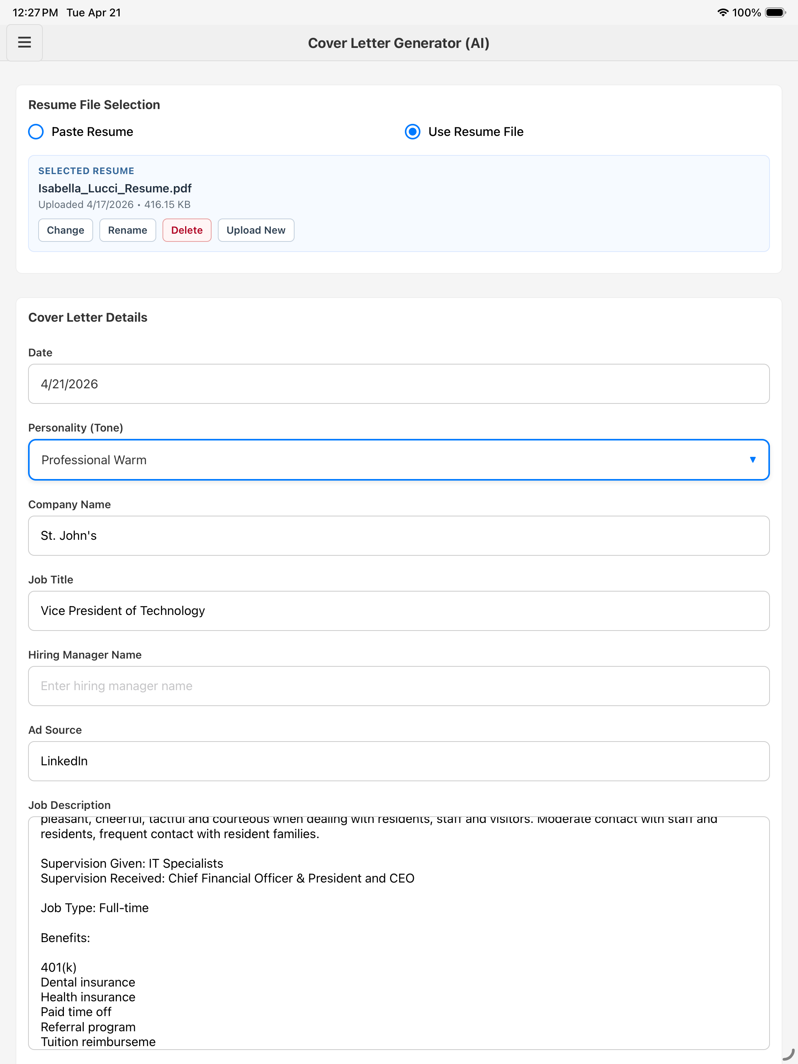Image resolution: width=798 pixels, height=1064 pixels.
Task: Click the 12:27 PM clock in status bar
Action: point(35,12)
